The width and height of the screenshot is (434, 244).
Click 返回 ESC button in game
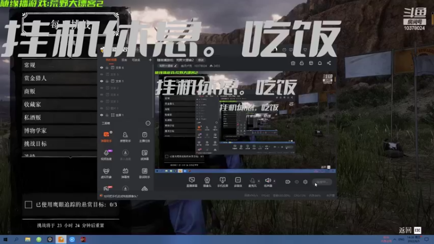tap(410, 230)
